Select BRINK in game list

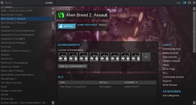pyautogui.click(x=26, y=95)
